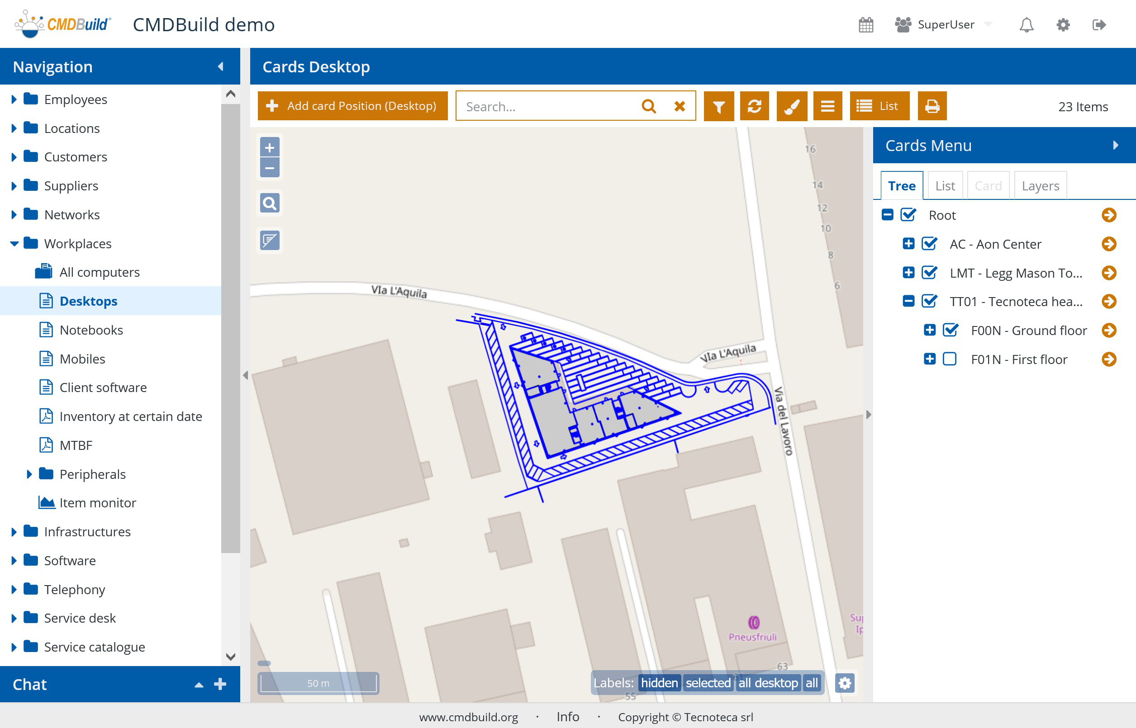Set labels to 'all desktop'
The height and width of the screenshot is (728, 1136).
coord(768,683)
